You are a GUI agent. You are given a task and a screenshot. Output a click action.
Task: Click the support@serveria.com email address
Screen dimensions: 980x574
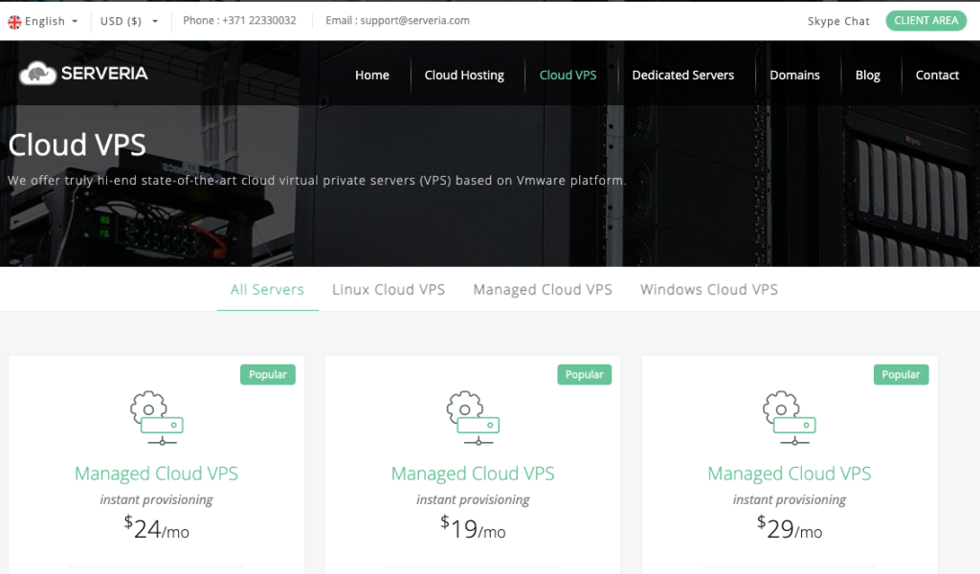[x=414, y=20]
